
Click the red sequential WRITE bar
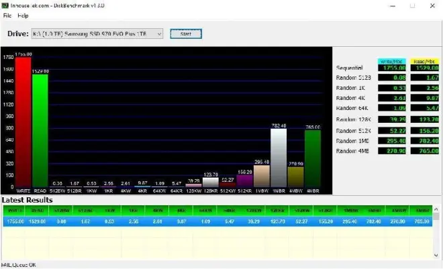pos(23,122)
